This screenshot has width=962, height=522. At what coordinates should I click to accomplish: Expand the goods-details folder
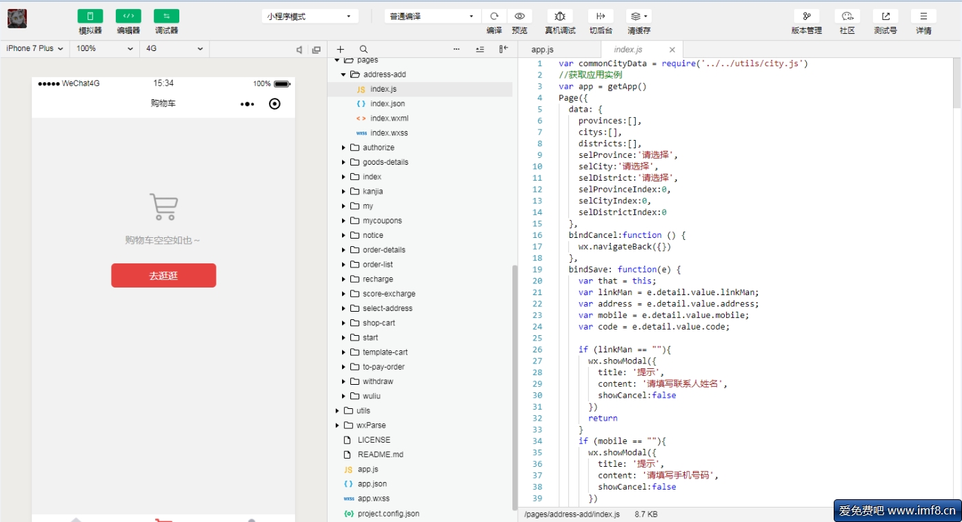pos(385,162)
